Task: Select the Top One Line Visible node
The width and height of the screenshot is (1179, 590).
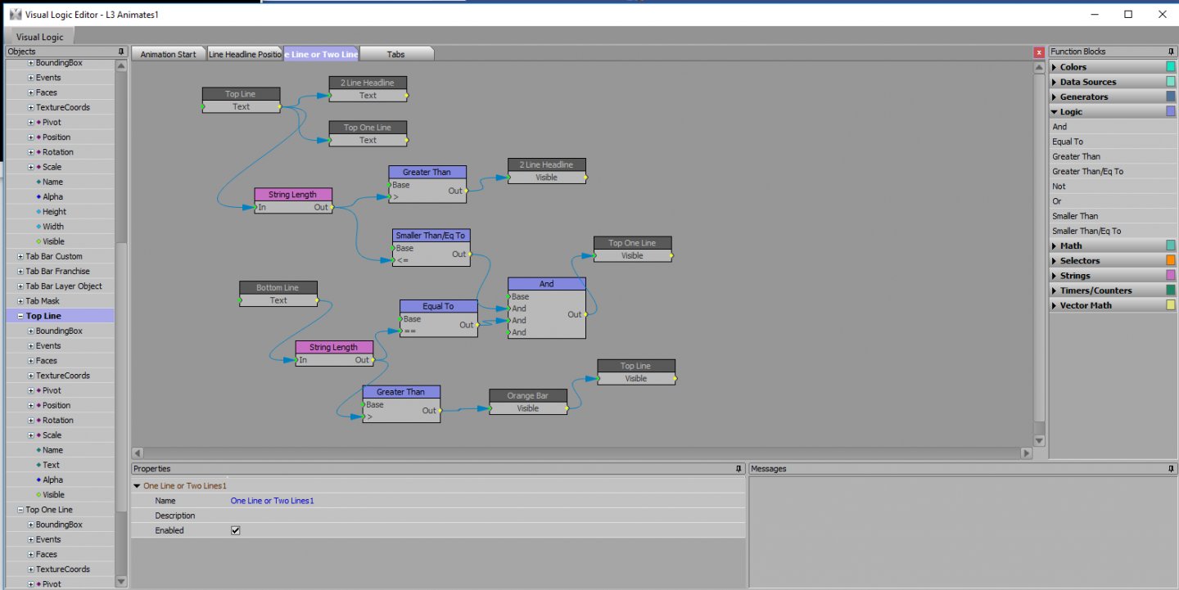Action: point(633,250)
